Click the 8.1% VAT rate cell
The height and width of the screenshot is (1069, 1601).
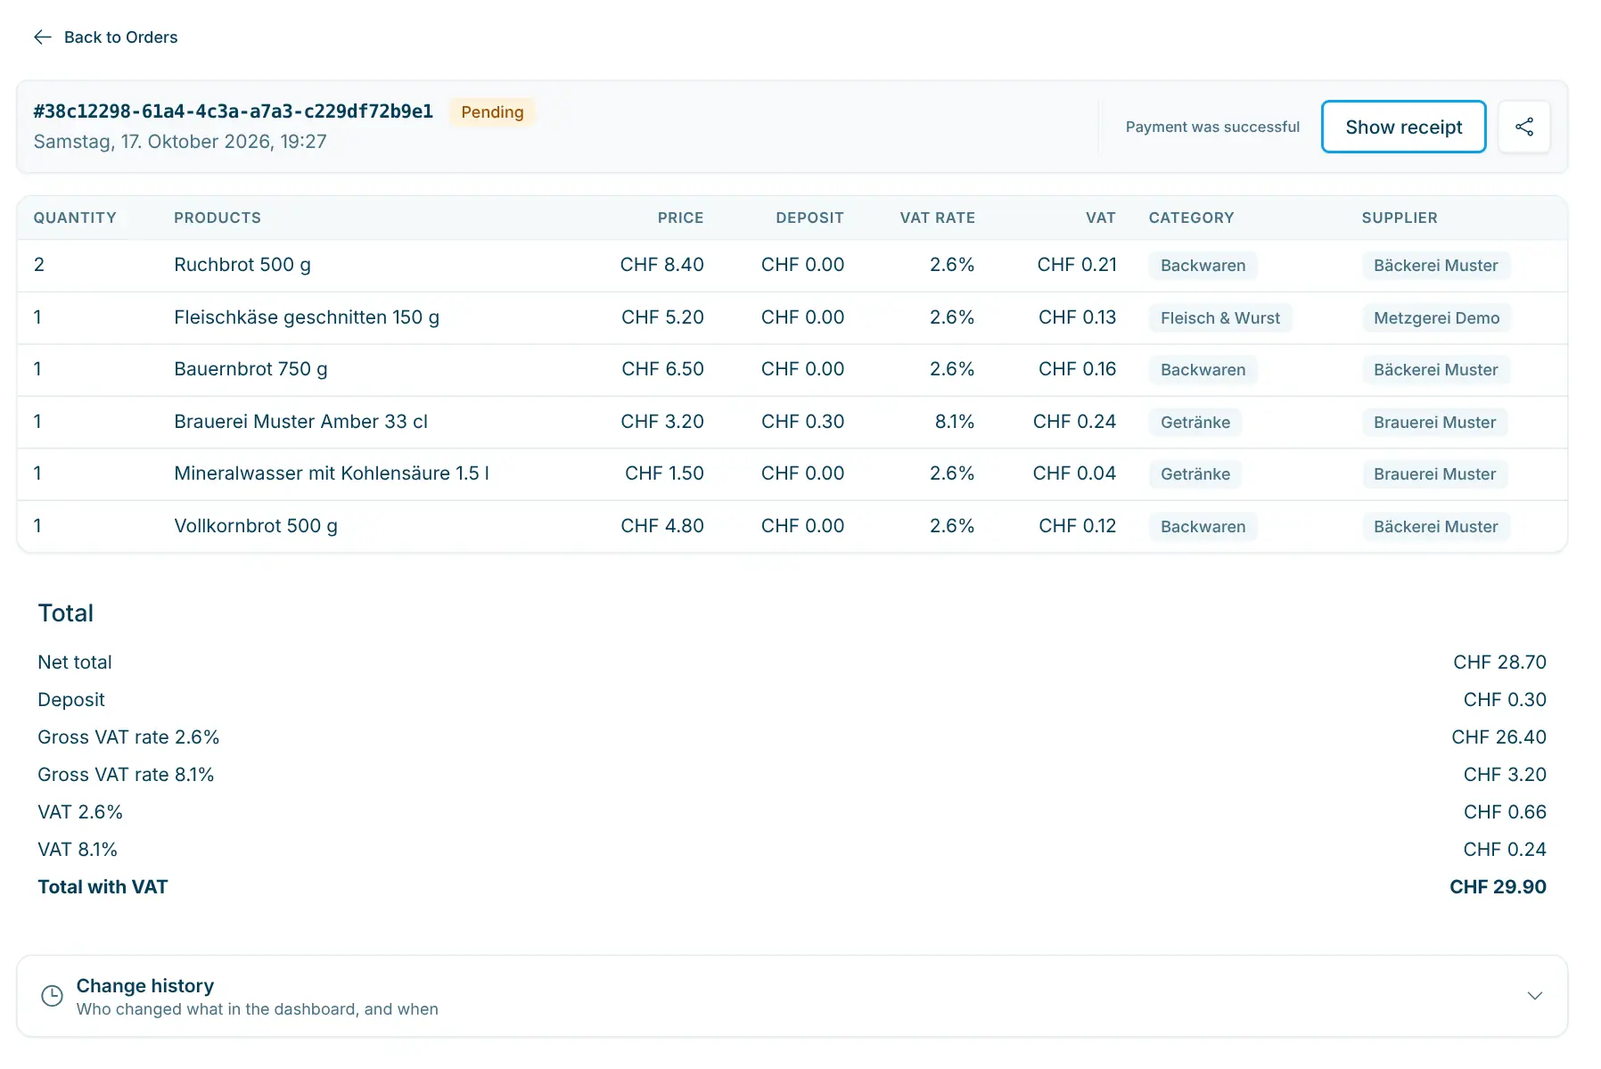[x=954, y=422]
